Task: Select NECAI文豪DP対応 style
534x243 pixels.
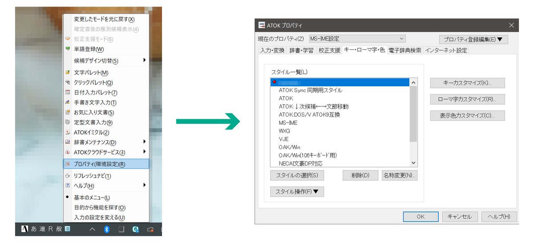Action: click(340, 163)
